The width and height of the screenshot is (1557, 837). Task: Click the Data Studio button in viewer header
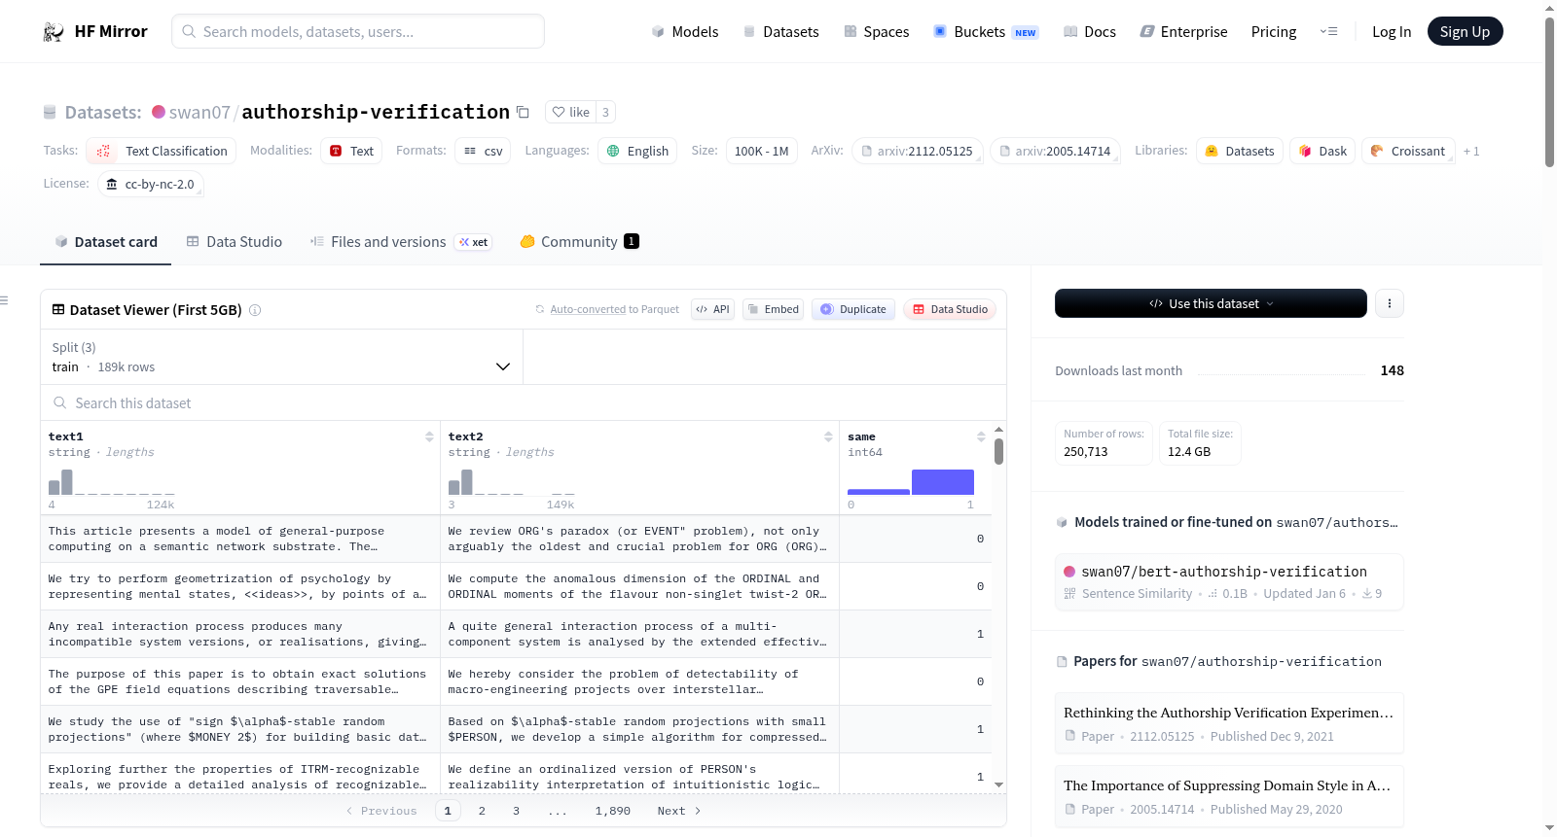pos(950,309)
